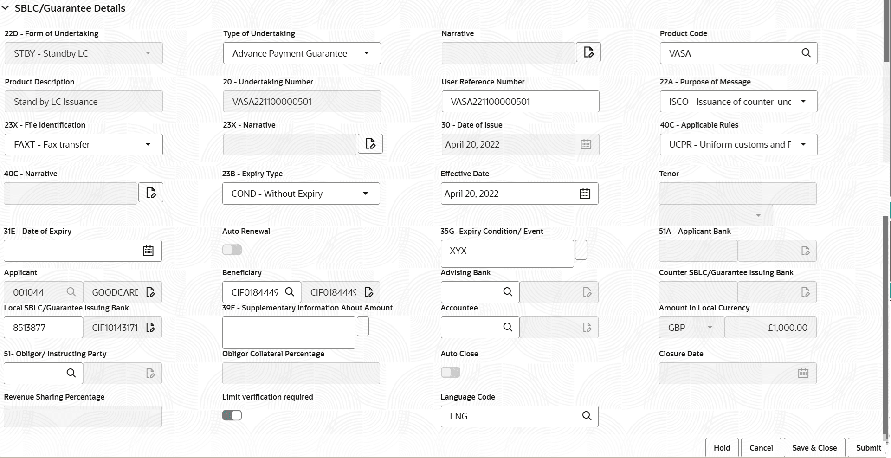Click the Product Code search magnifier
The width and height of the screenshot is (891, 458).
[806, 53]
